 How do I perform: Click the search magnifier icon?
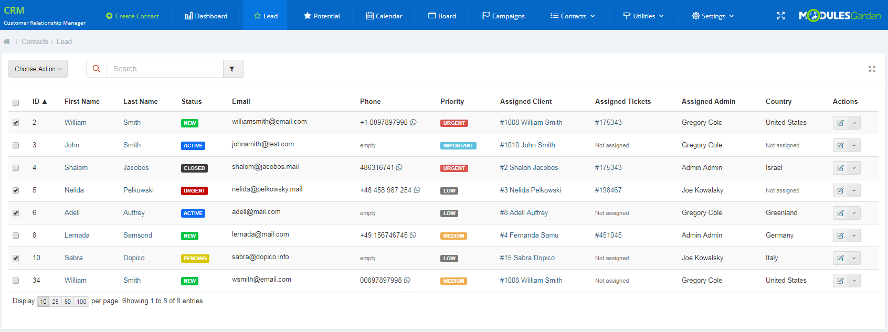point(97,69)
